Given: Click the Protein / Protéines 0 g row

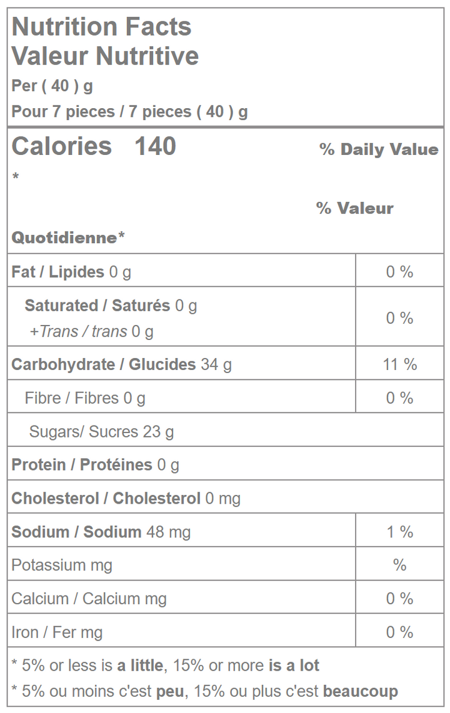Looking at the screenshot, I should click(95, 465).
